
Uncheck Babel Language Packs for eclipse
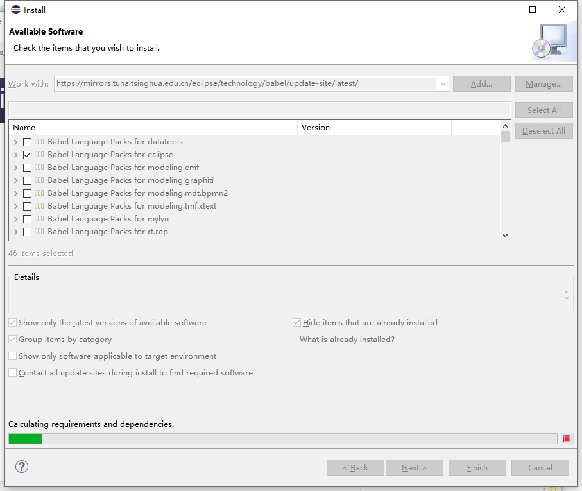[27, 155]
